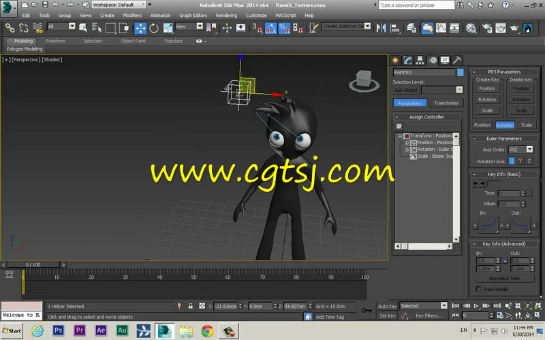Open the Utilities hammer tab

(457, 61)
